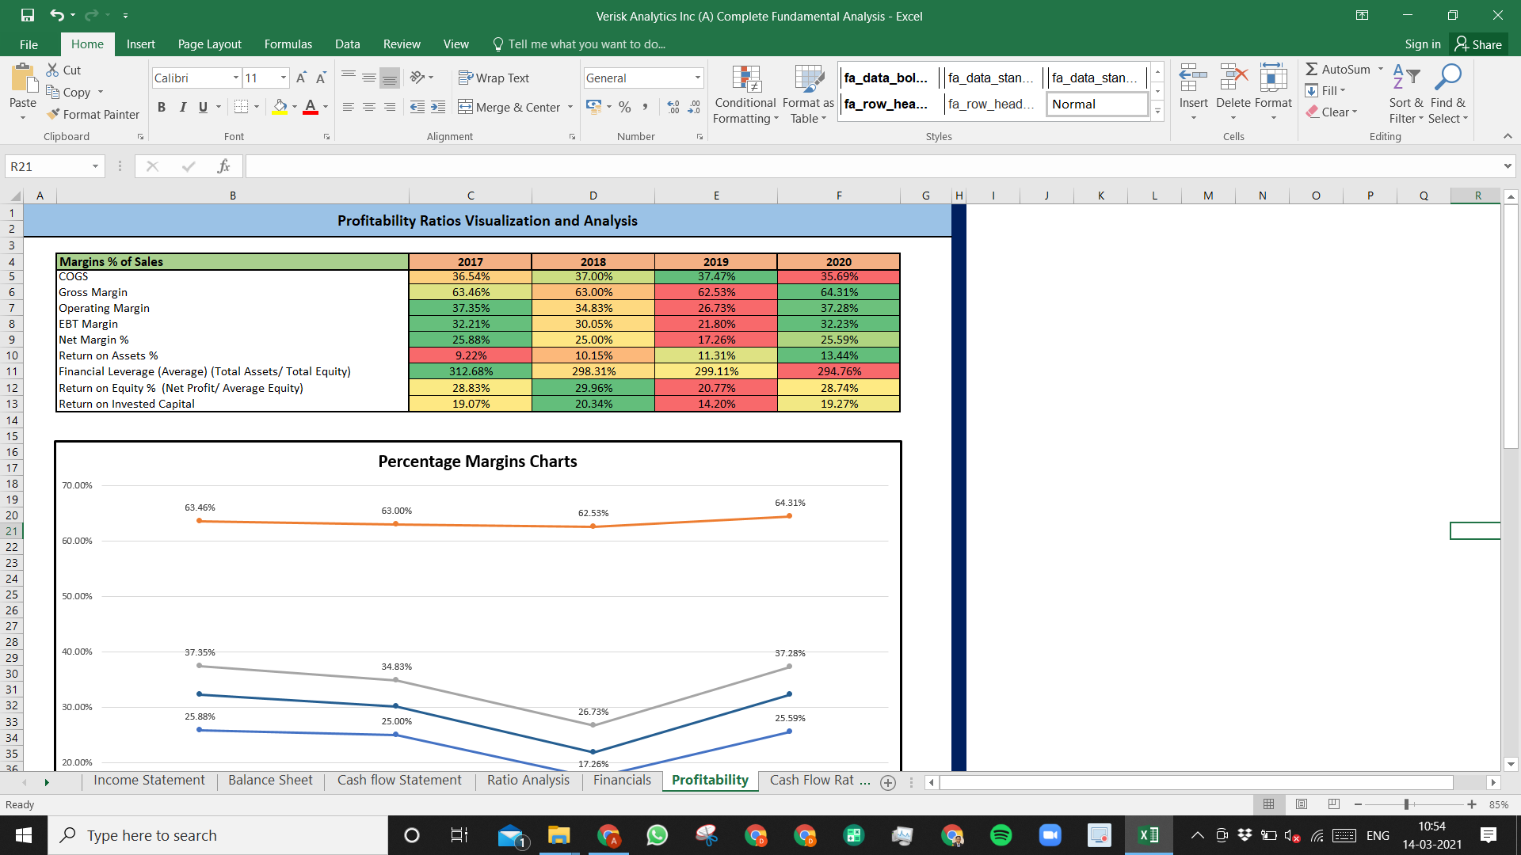Viewport: 1521px width, 855px height.
Task: Open the General number format dropdown
Action: pyautogui.click(x=698, y=78)
